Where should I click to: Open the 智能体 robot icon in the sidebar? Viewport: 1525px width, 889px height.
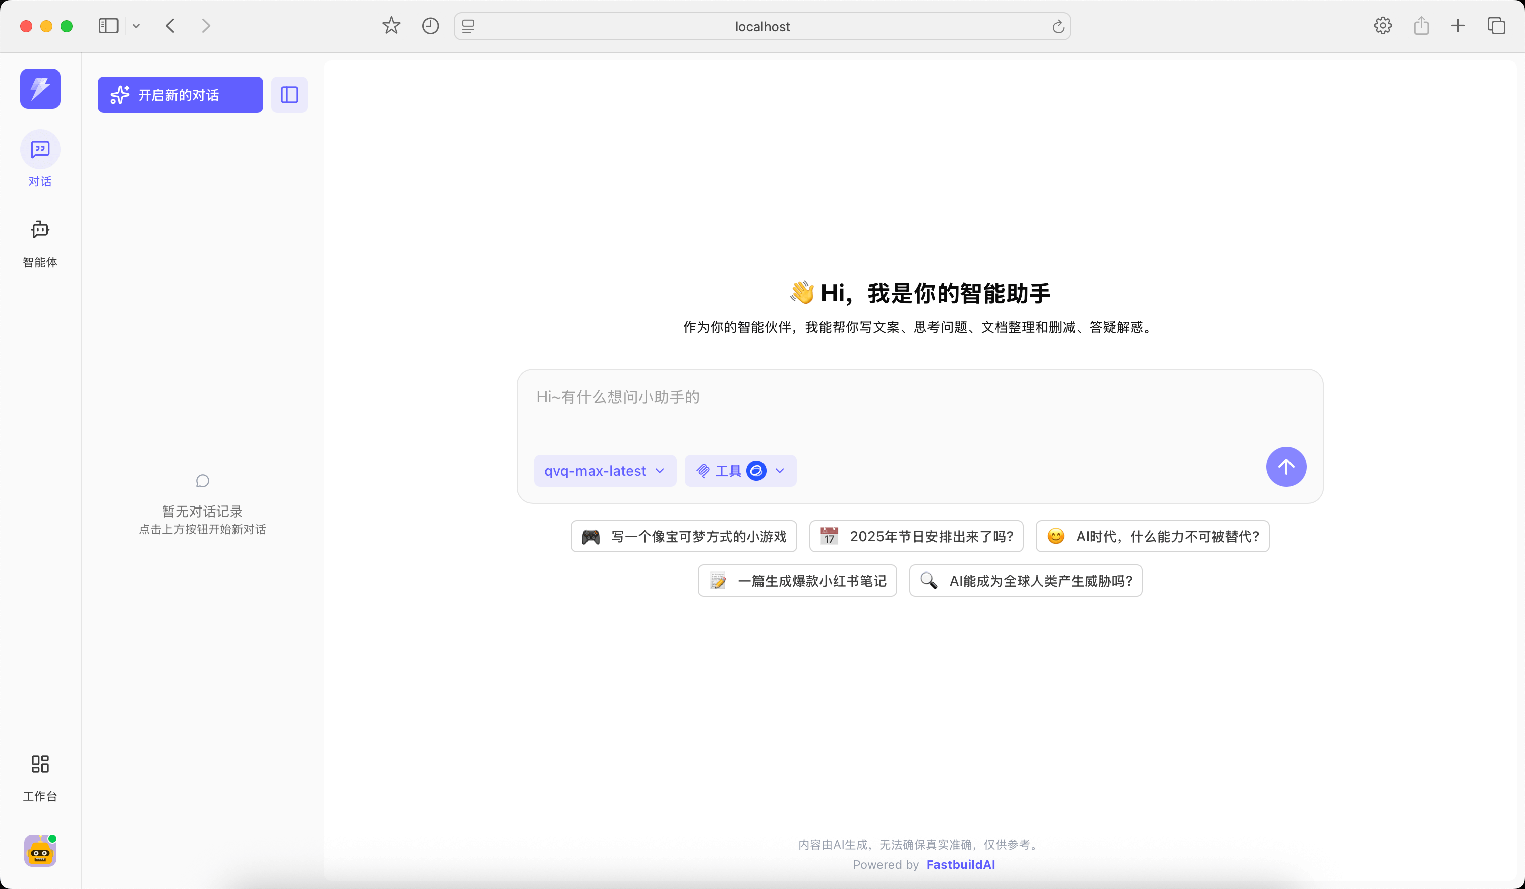click(x=40, y=230)
